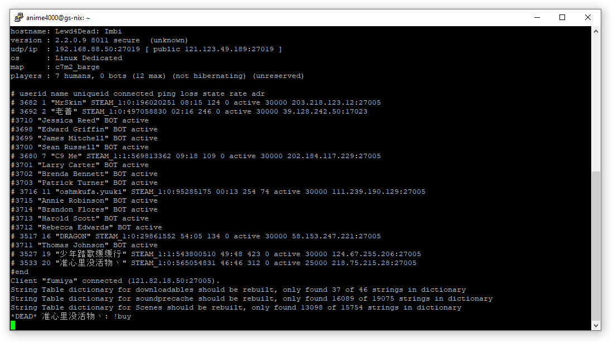The height and width of the screenshot is (343, 613).
Task: Click the scrollbar up arrow
Action: point(596,31)
